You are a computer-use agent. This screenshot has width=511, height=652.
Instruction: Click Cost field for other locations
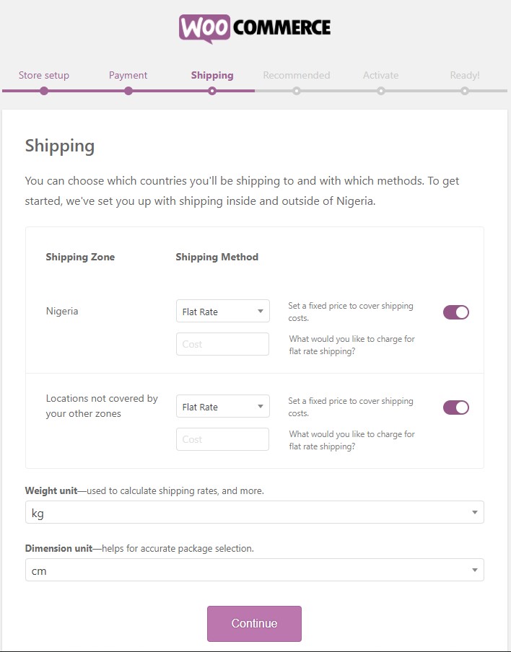click(222, 439)
